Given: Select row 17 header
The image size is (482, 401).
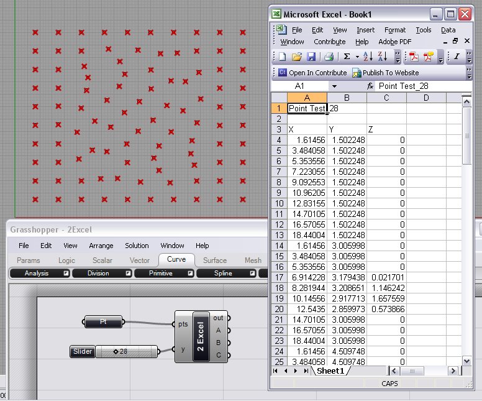Looking at the screenshot, I should click(x=279, y=277).
